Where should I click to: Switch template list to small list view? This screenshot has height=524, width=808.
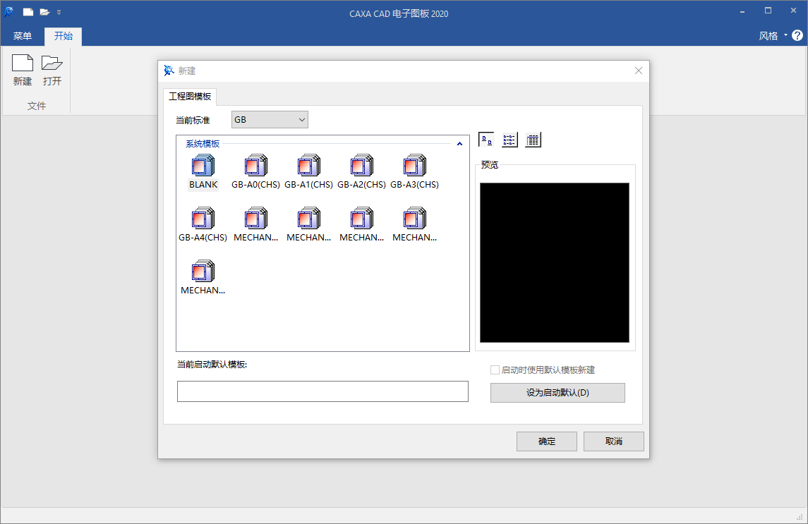(x=509, y=140)
